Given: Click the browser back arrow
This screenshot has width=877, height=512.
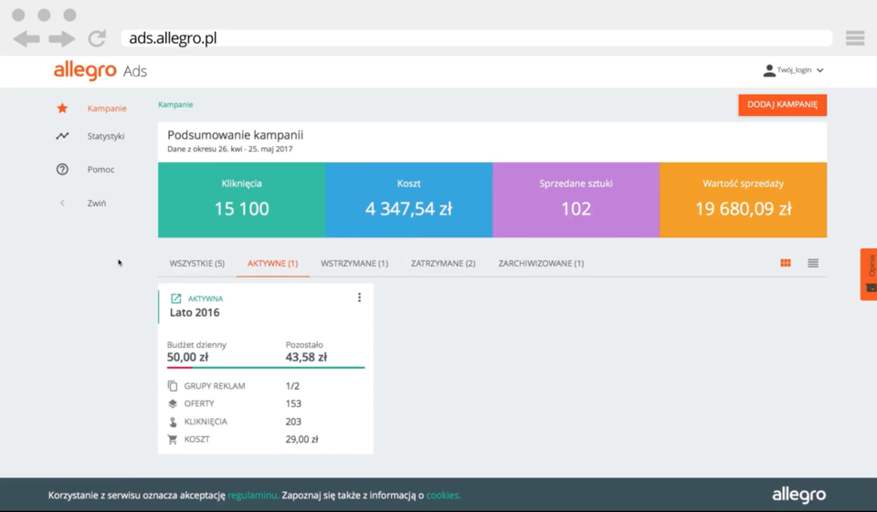Looking at the screenshot, I should click(x=26, y=38).
